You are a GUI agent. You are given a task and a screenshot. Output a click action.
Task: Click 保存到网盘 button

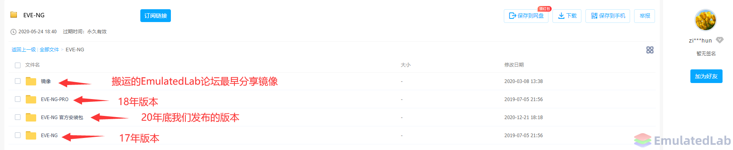coord(526,16)
